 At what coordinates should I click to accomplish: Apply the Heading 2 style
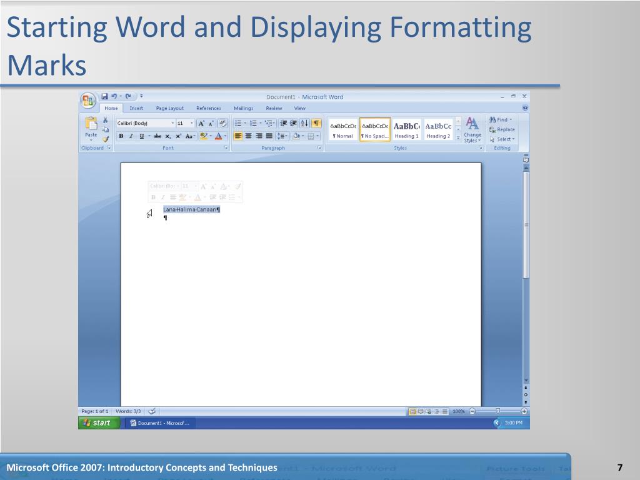[438, 130]
